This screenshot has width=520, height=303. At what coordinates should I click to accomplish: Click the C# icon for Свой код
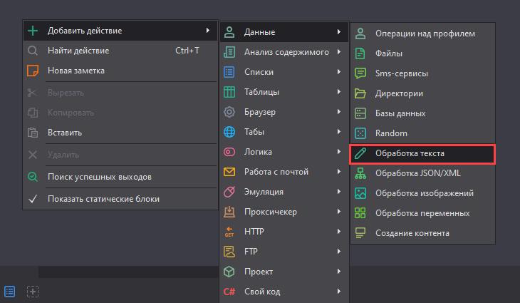[x=229, y=292]
